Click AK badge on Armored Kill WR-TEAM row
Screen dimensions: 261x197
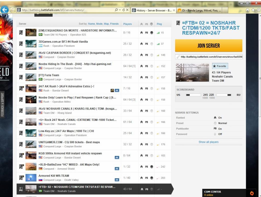pyautogui.click(x=117, y=180)
